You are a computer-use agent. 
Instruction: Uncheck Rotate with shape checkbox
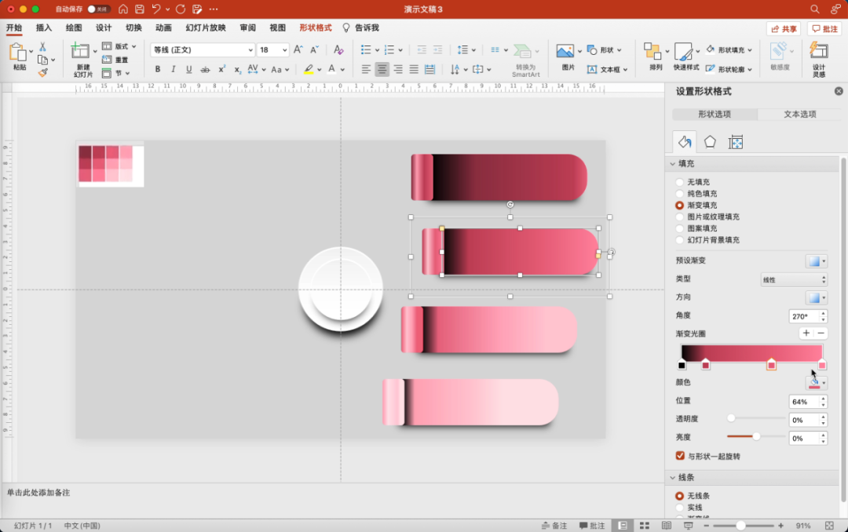click(680, 456)
